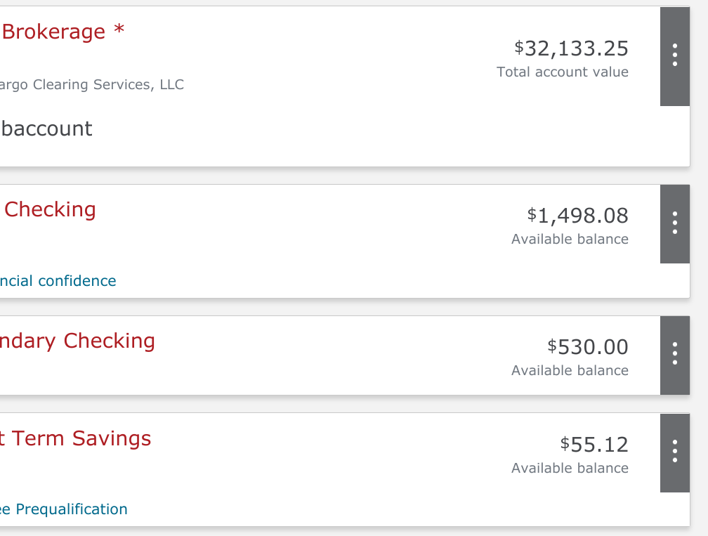Select the $530.00 balance amount
This screenshot has height=536, width=708.
click(x=587, y=347)
